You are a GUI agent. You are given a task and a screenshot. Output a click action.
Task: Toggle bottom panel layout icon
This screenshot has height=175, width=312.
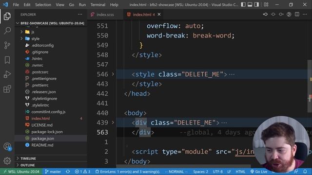pyautogui.click(x=250, y=4)
